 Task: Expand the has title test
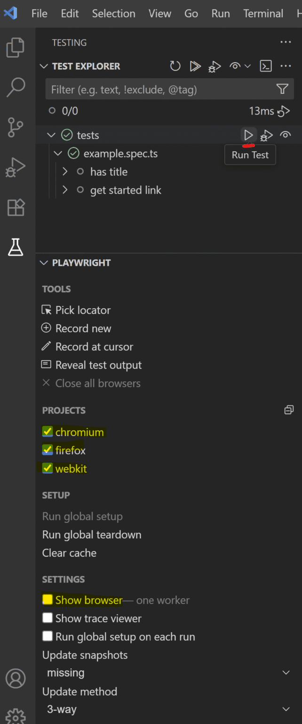coord(65,172)
